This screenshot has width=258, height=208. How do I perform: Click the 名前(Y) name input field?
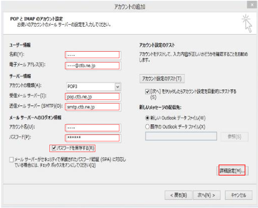(93, 55)
